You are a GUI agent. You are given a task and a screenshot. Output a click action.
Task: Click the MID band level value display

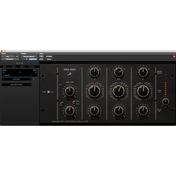(x=119, y=119)
